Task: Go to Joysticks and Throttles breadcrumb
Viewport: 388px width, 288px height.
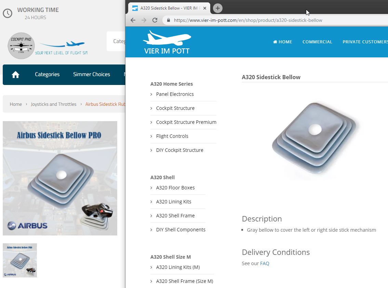Action: click(x=53, y=104)
